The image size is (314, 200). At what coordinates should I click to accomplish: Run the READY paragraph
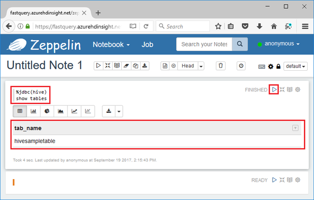[274, 180]
